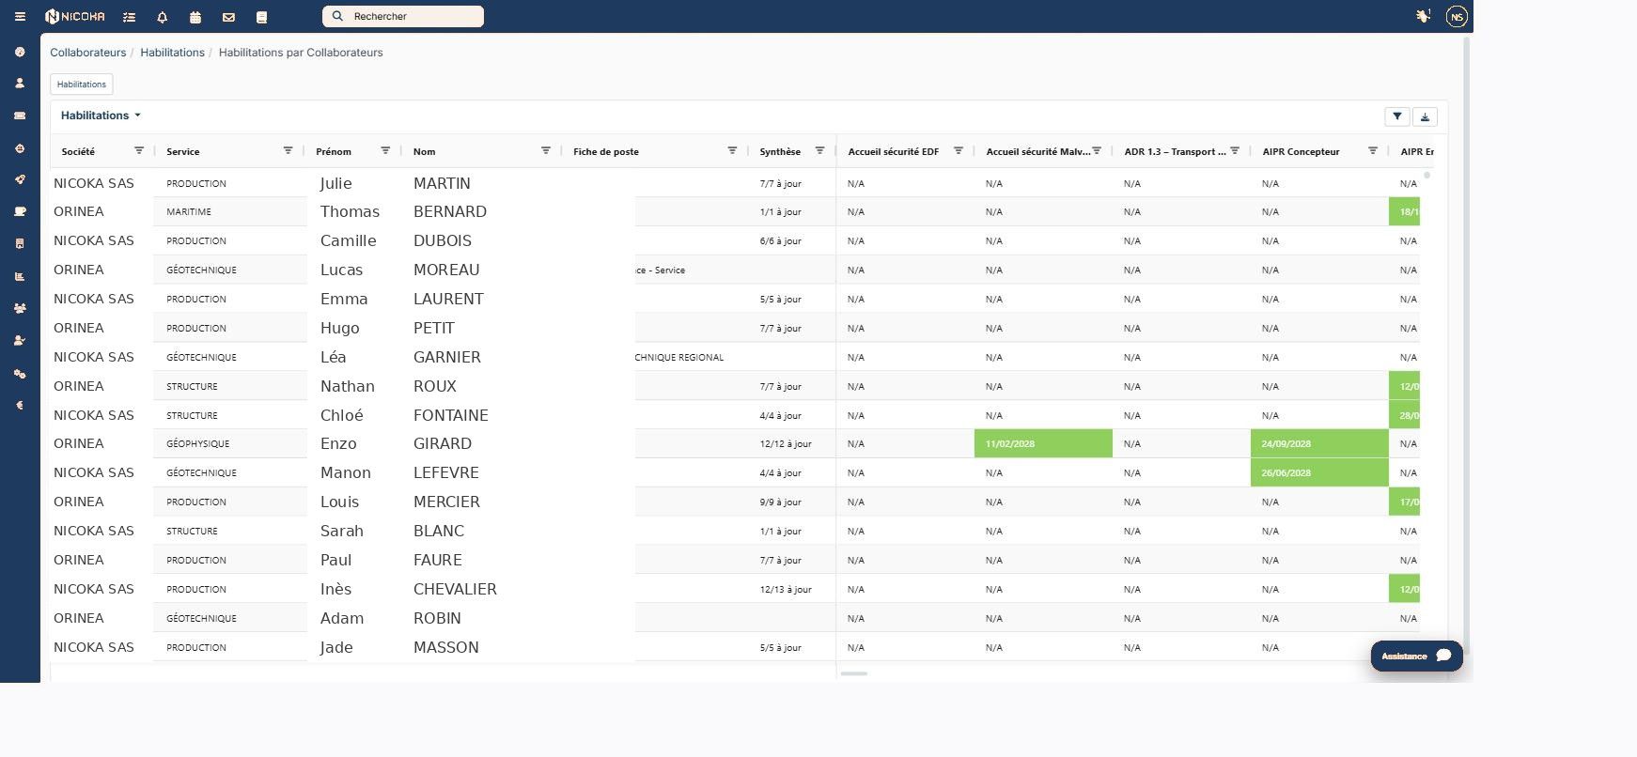
Task: Expand the Habilitations dropdown title
Action: 101,116
